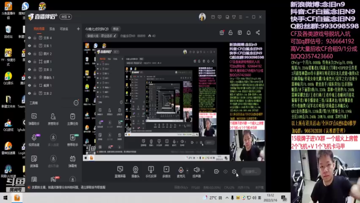Toggle visibility of 图片 2 source
Image resolution: width=360 pixels, height=203 pixels.
[x=29, y=54]
